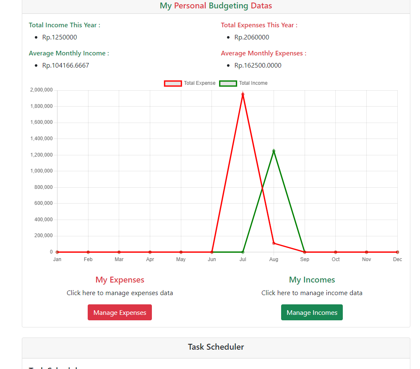Select the January data point on the chart
The height and width of the screenshot is (369, 420).
pos(57,252)
